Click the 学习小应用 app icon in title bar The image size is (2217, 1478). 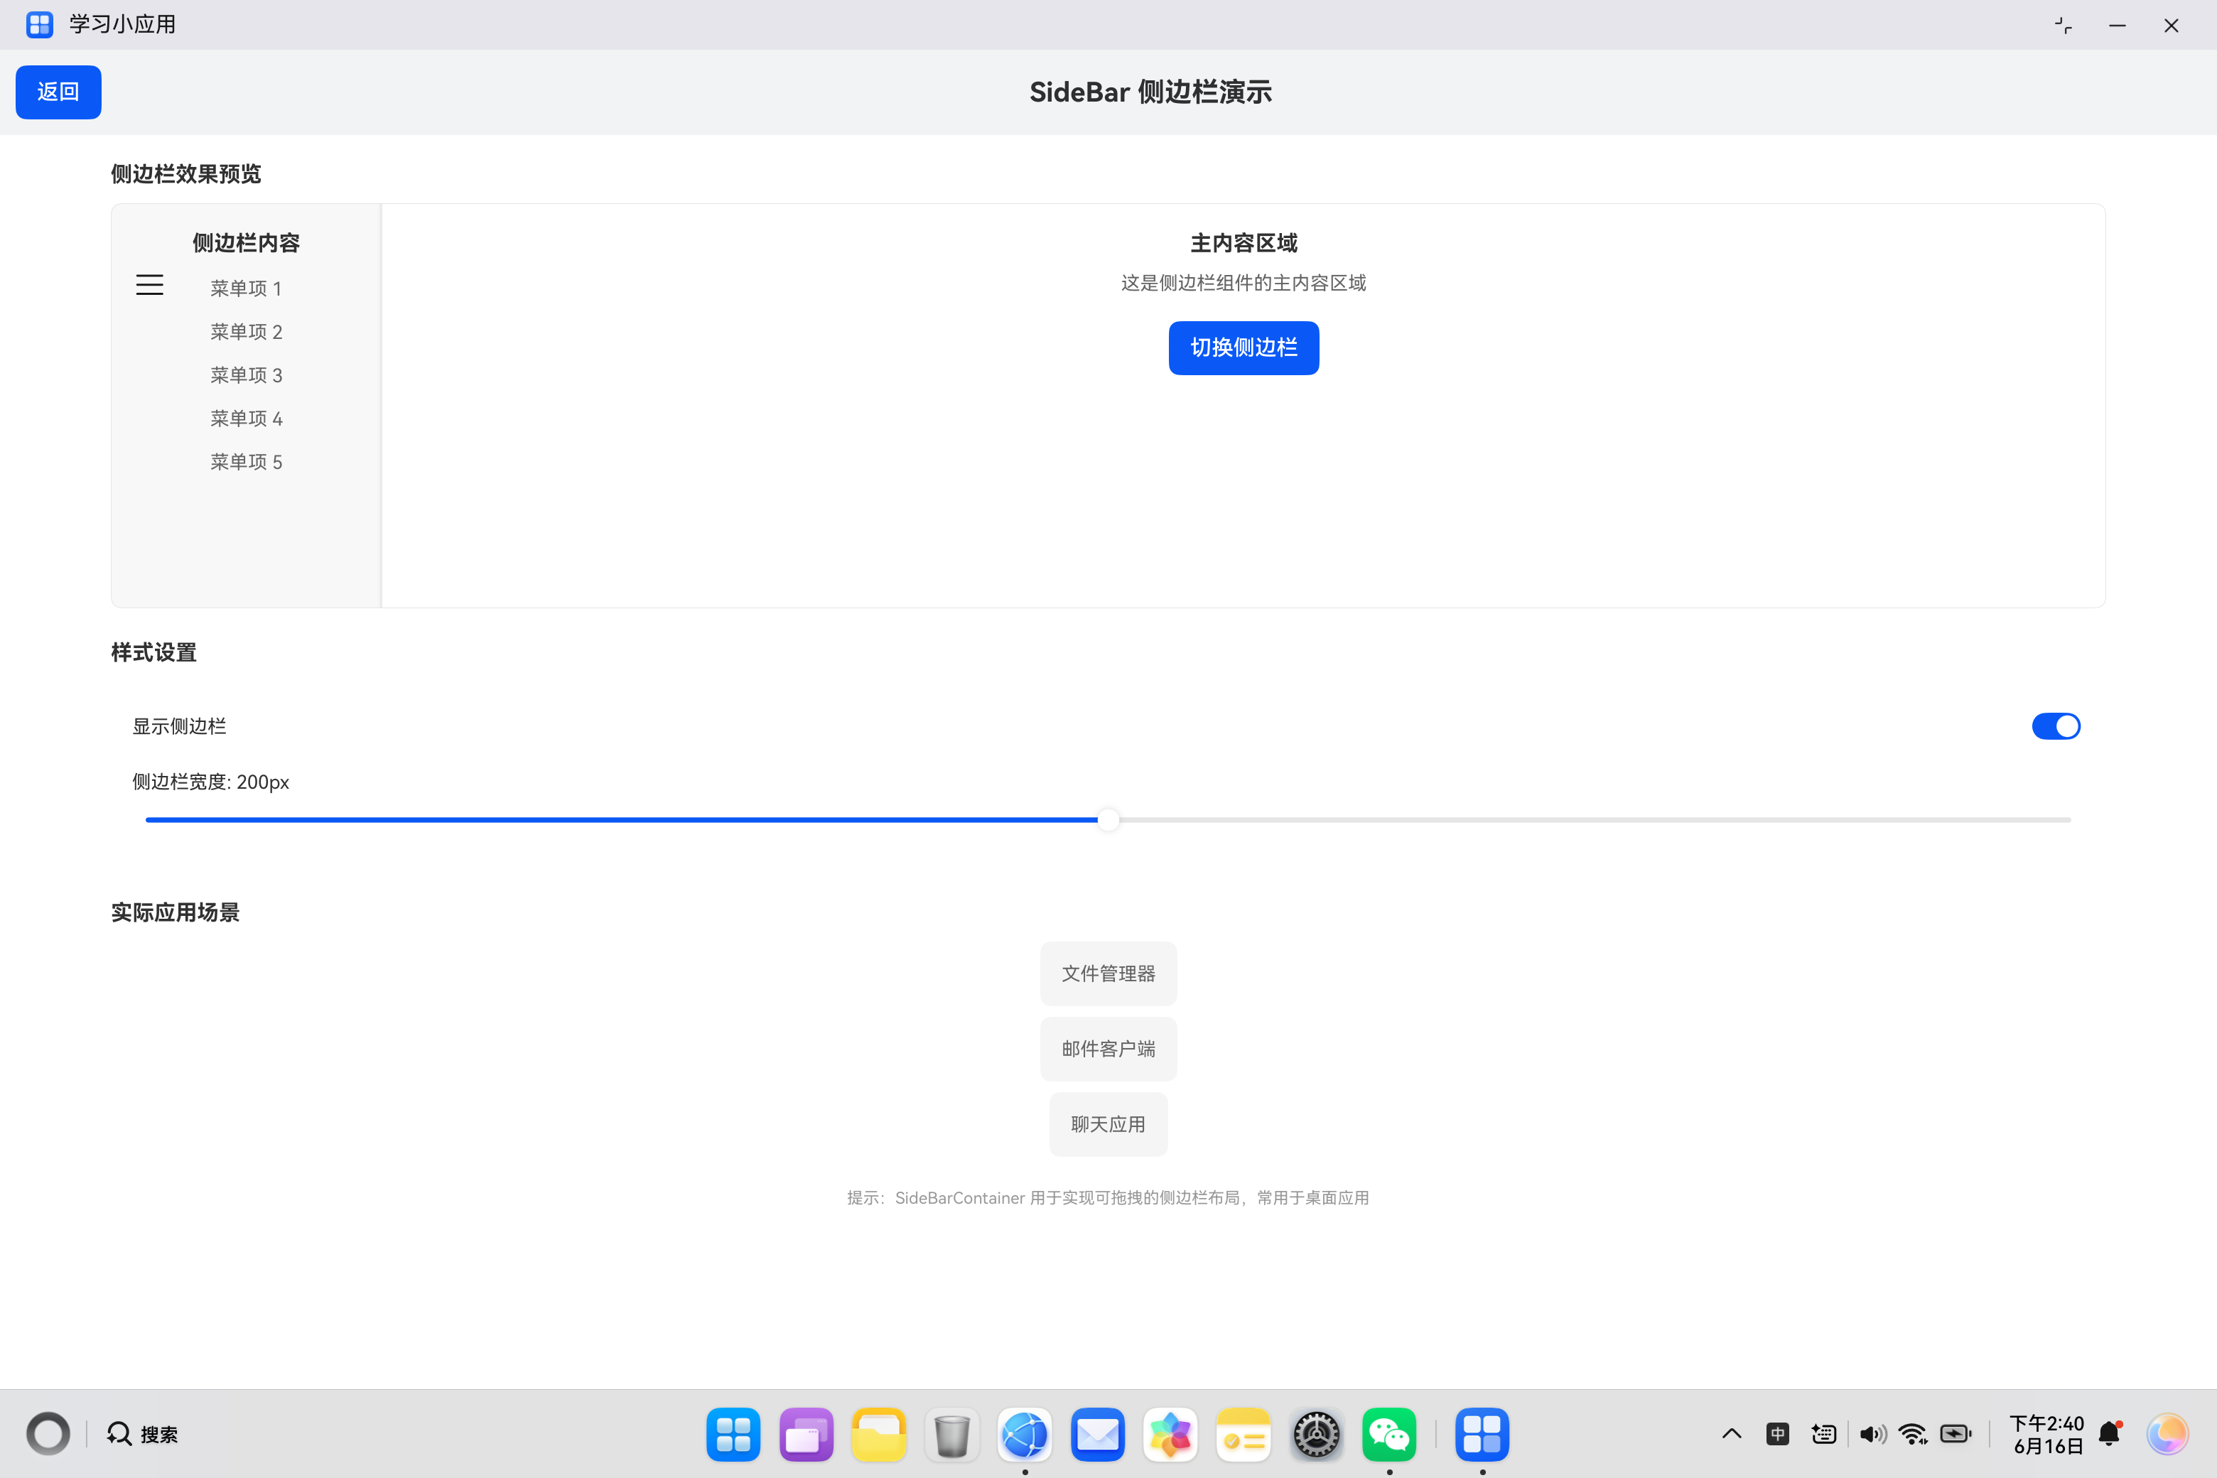click(40, 24)
